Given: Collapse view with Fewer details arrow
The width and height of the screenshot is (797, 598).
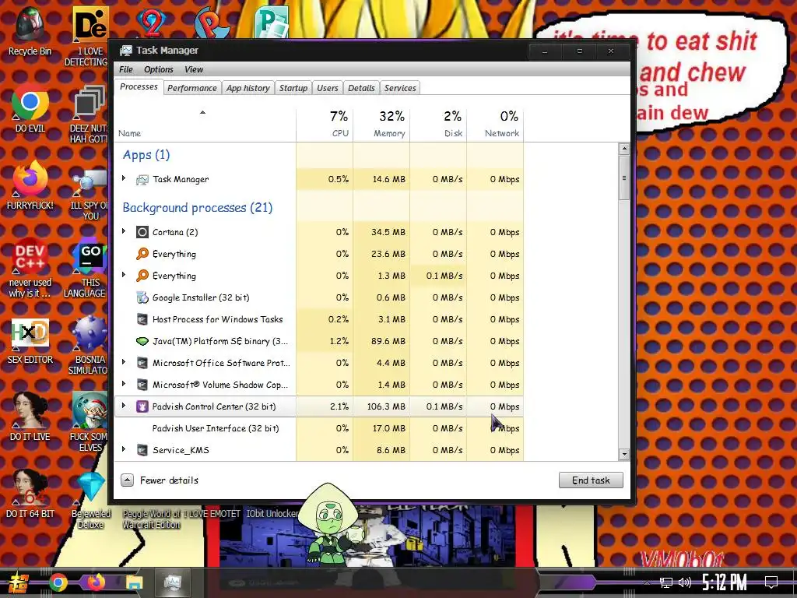Looking at the screenshot, I should click(127, 480).
